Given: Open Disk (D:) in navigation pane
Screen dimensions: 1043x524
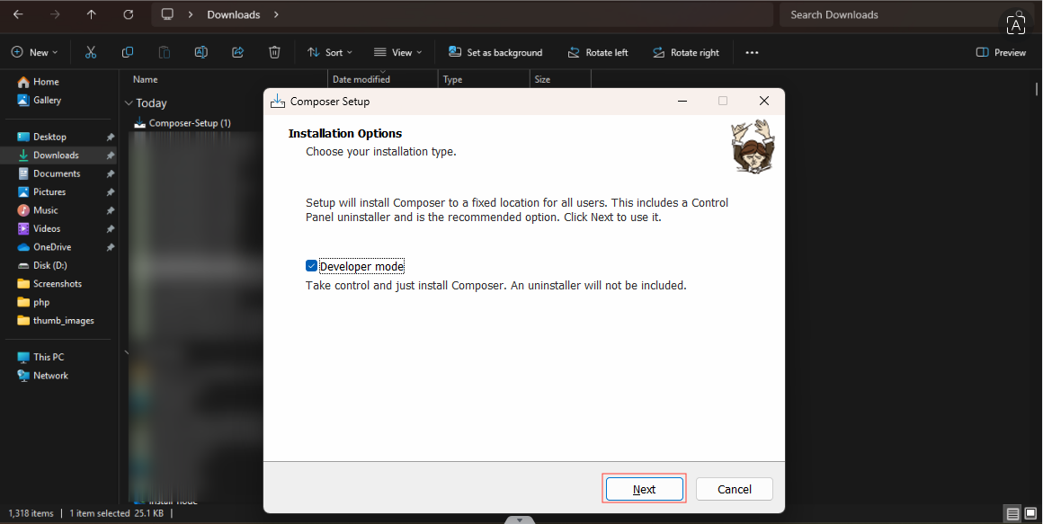Looking at the screenshot, I should [x=49, y=265].
